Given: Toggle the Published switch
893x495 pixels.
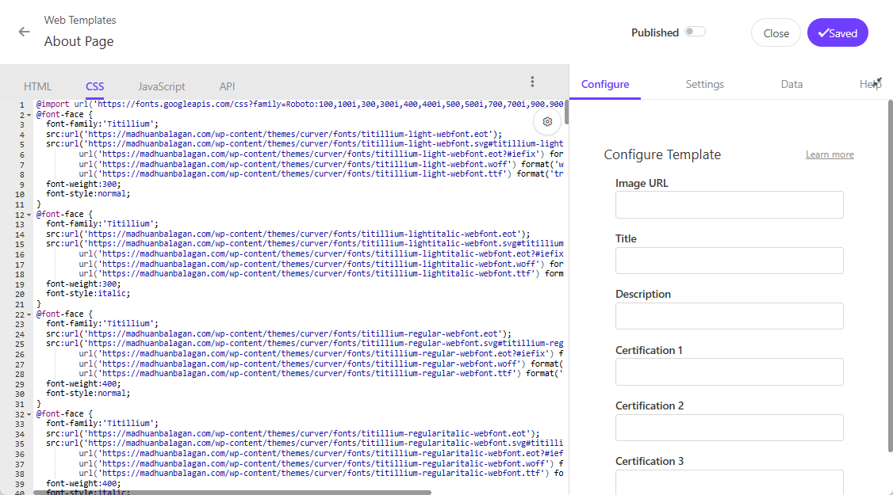Looking at the screenshot, I should pos(695,32).
